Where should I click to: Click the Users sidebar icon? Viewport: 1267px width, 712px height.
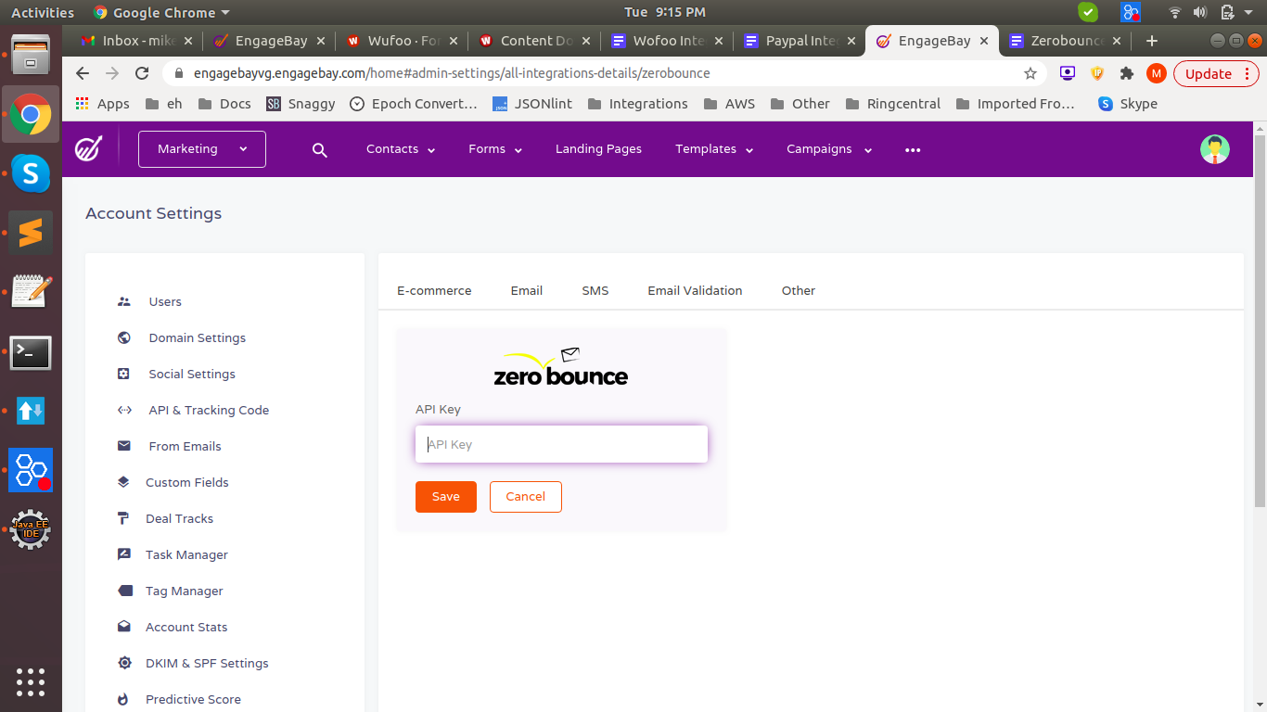click(124, 301)
